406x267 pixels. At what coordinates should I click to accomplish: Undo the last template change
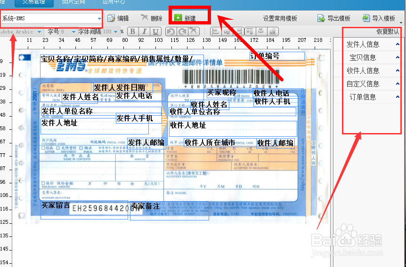[x=171, y=31]
